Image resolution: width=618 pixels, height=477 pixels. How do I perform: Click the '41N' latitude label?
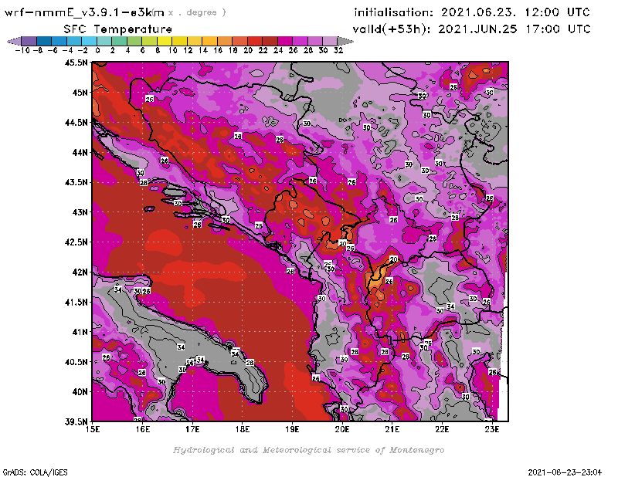pos(80,332)
